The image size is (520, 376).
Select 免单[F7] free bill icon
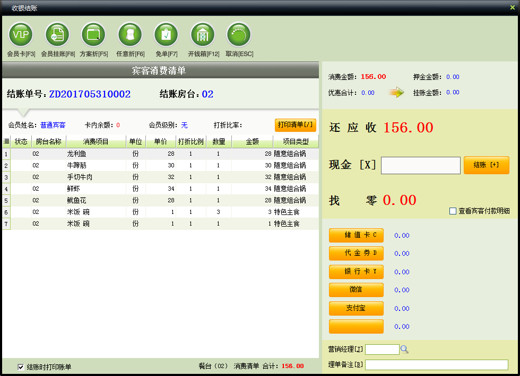point(166,35)
